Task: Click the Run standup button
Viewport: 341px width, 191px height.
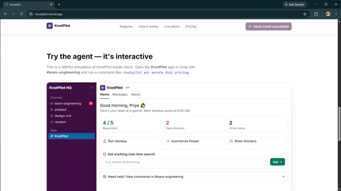Action: pyautogui.click(x=131, y=141)
